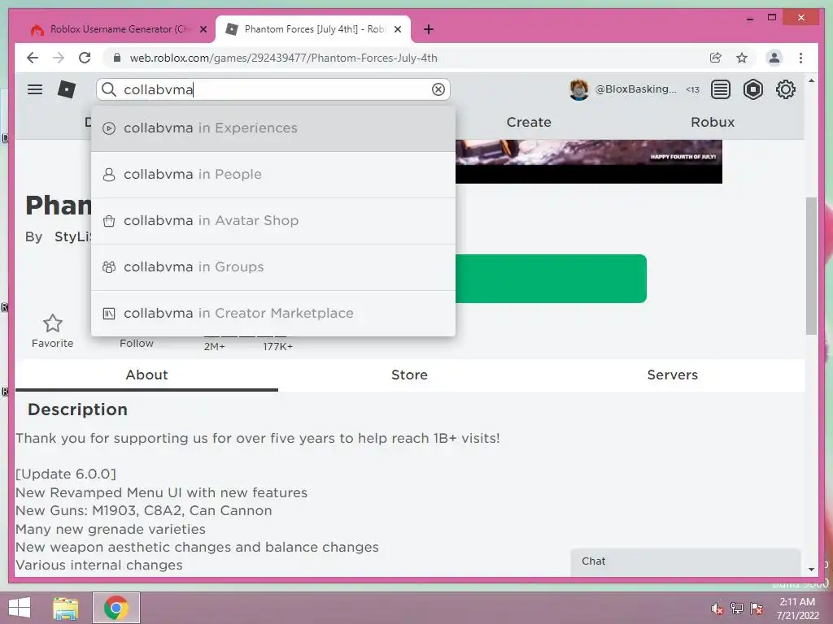Open File Explorer from taskbar
Image resolution: width=833 pixels, height=624 pixels.
(x=66, y=608)
